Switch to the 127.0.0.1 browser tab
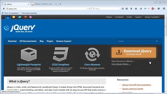 click(x=44, y=4)
